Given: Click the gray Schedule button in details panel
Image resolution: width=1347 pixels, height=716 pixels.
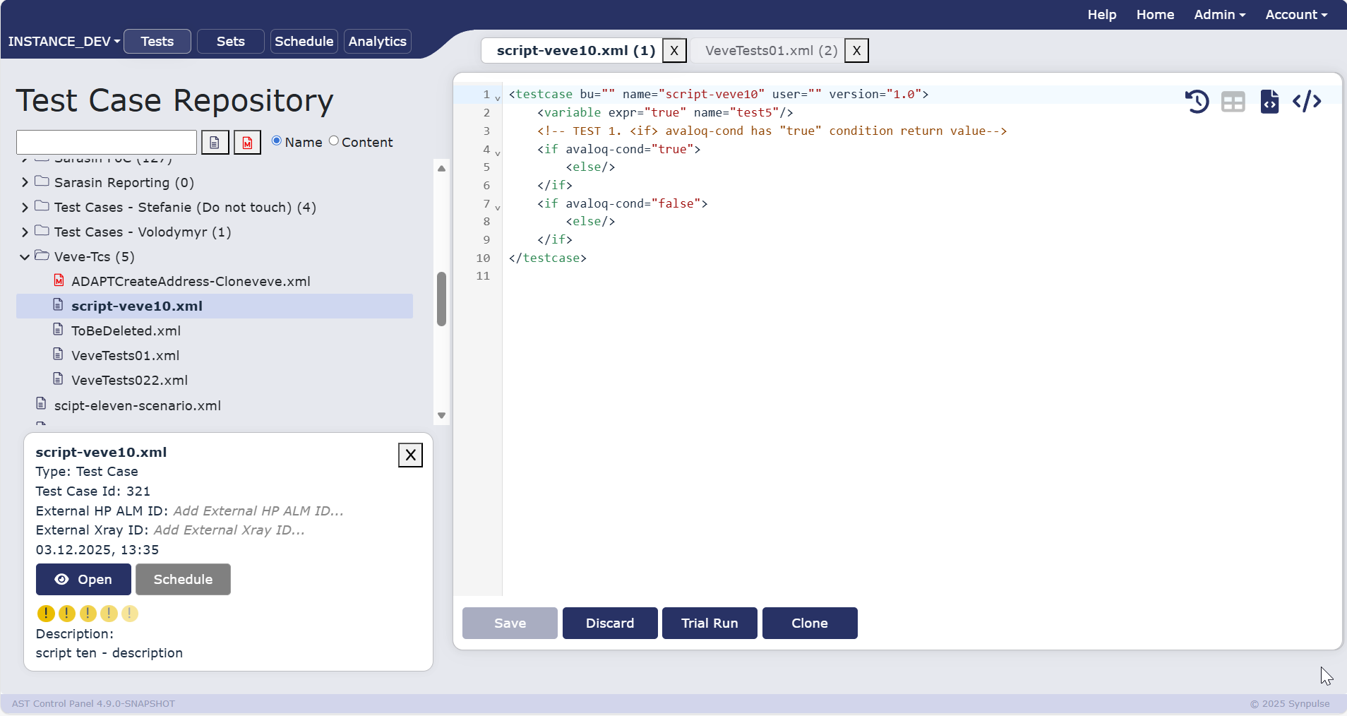Looking at the screenshot, I should click(x=183, y=579).
